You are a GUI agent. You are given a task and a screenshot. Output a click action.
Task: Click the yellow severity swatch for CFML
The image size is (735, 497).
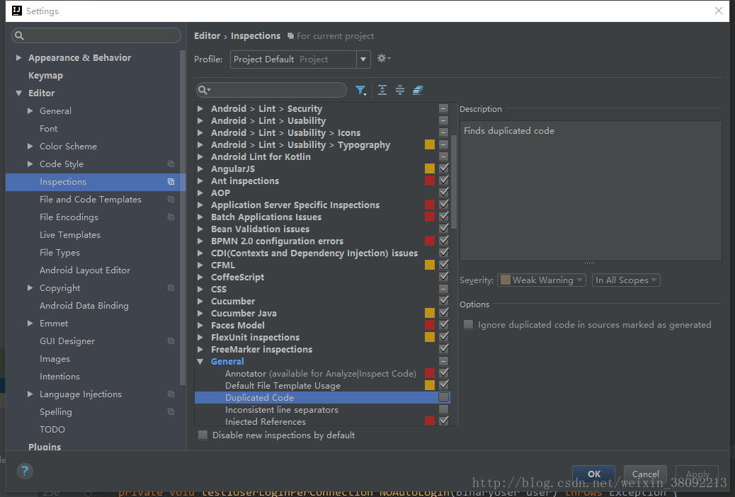tap(429, 265)
